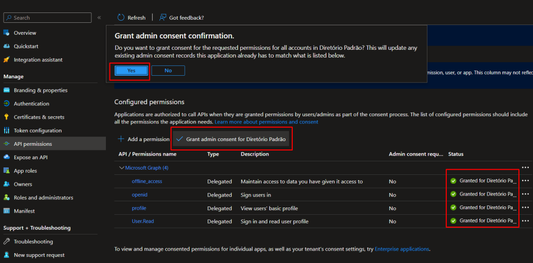Viewport: 533px width, 263px height.
Task: Click the Roles and administrators icon
Action: (6, 198)
